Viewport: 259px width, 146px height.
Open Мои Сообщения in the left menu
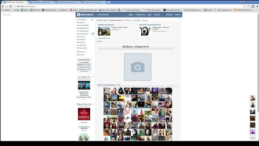pyautogui.click(x=82, y=34)
